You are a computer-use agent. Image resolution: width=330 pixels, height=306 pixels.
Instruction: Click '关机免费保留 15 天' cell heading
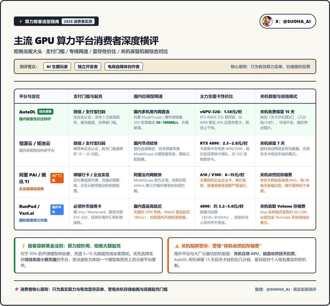point(277,112)
